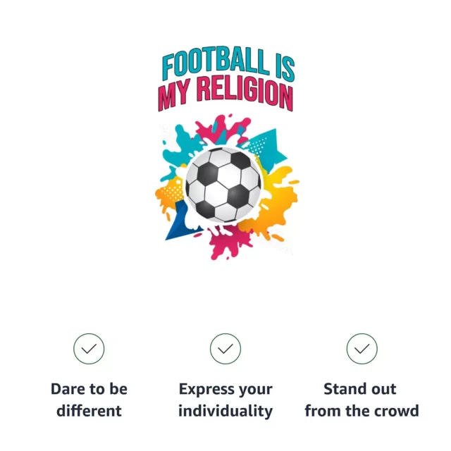Click the MY RELIGION pink headline
This screenshot has width=451, height=451.
point(225,94)
